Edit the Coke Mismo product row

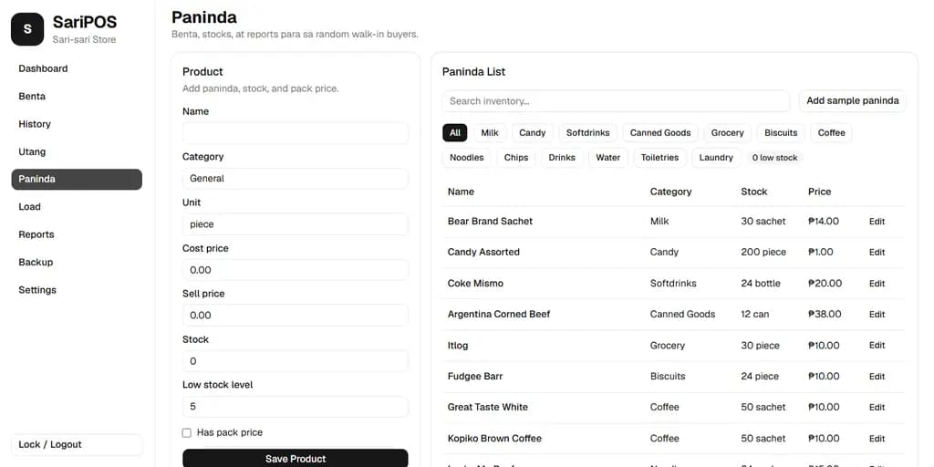coord(877,284)
